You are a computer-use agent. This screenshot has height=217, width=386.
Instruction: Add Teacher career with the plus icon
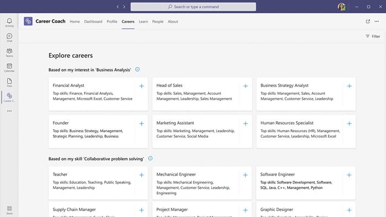142,175
